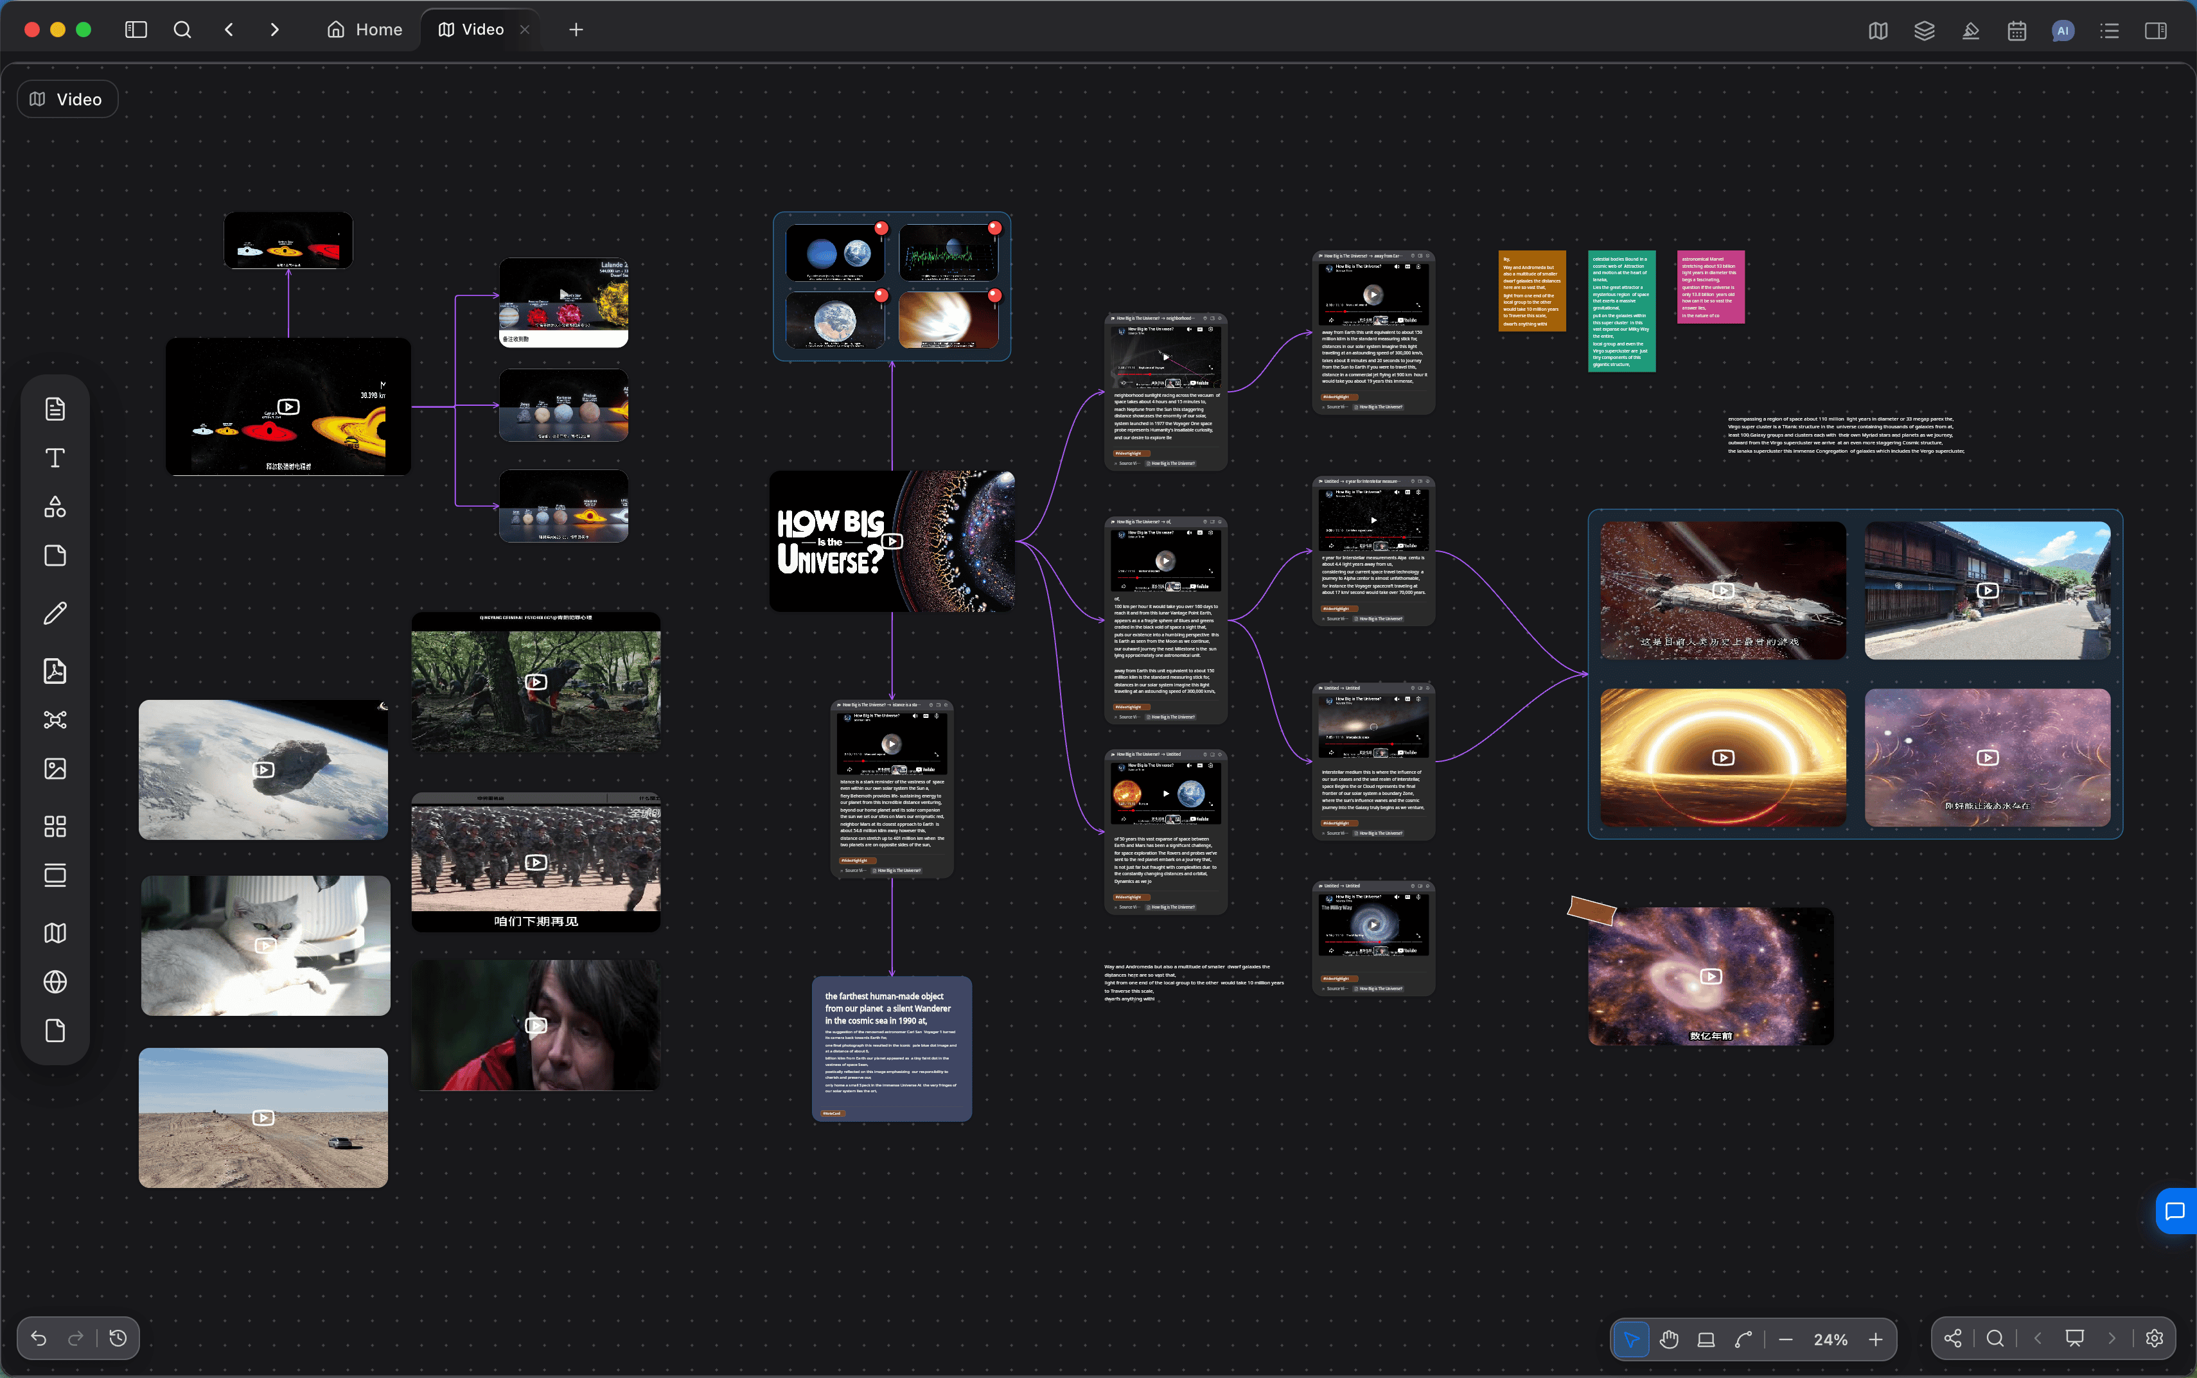Undo the last action
This screenshot has width=2197, height=1378.
click(x=39, y=1338)
